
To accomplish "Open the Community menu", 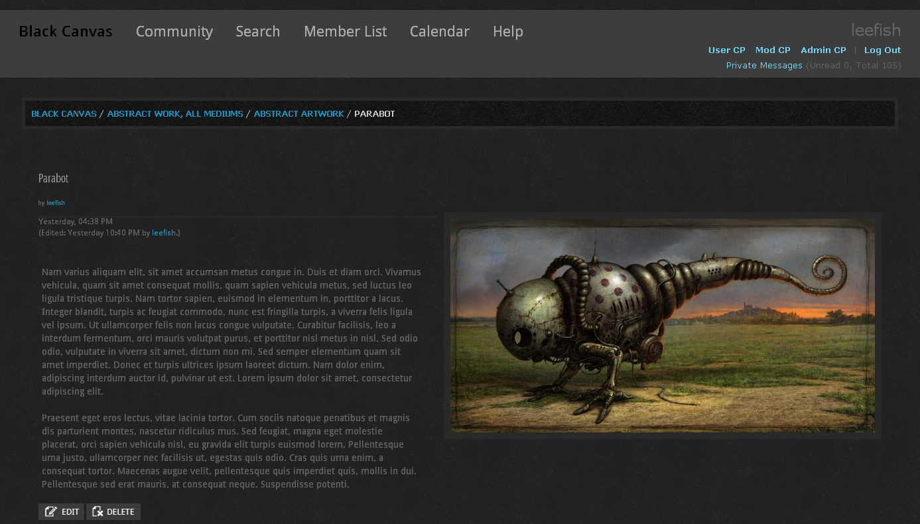I will 174,31.
